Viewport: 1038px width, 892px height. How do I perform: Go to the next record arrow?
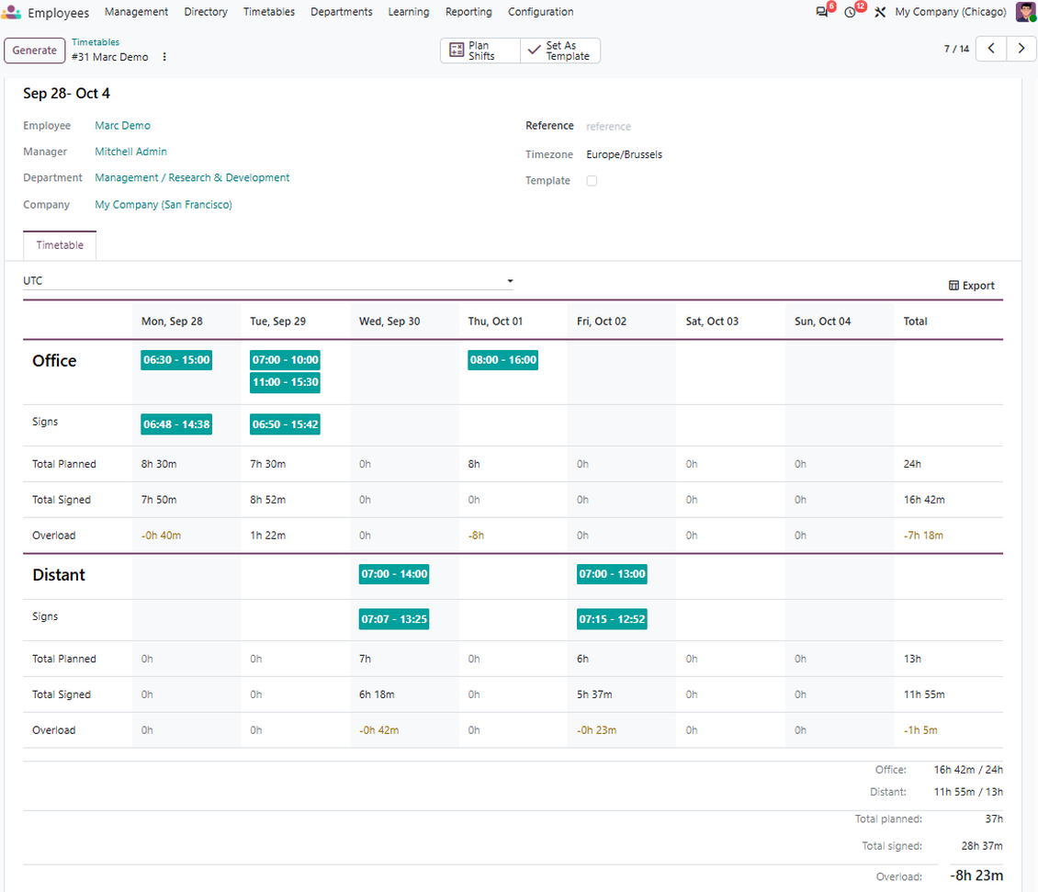[1021, 49]
